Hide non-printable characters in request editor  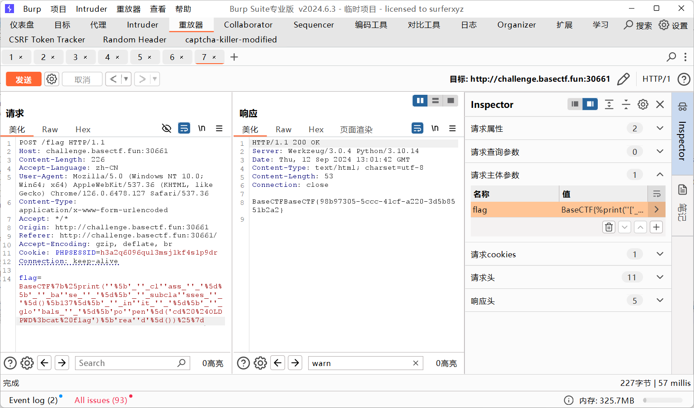tap(167, 129)
